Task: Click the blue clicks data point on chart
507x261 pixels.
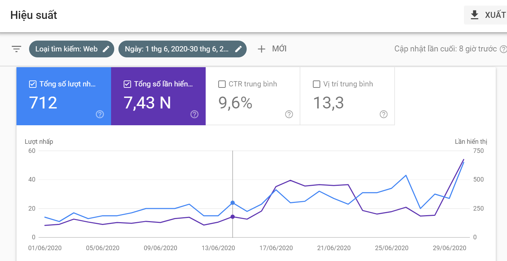Action: pyautogui.click(x=233, y=203)
